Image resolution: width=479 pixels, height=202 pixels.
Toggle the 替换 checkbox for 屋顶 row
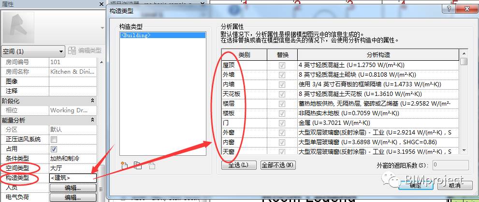coord(282,65)
